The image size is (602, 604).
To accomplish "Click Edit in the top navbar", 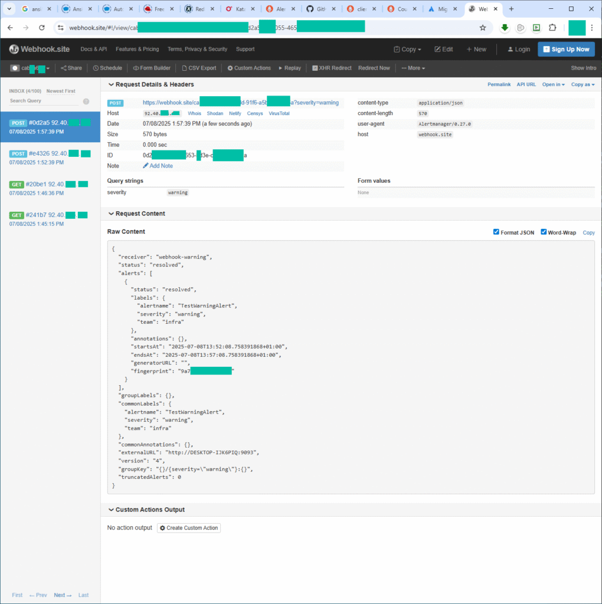I will (444, 50).
